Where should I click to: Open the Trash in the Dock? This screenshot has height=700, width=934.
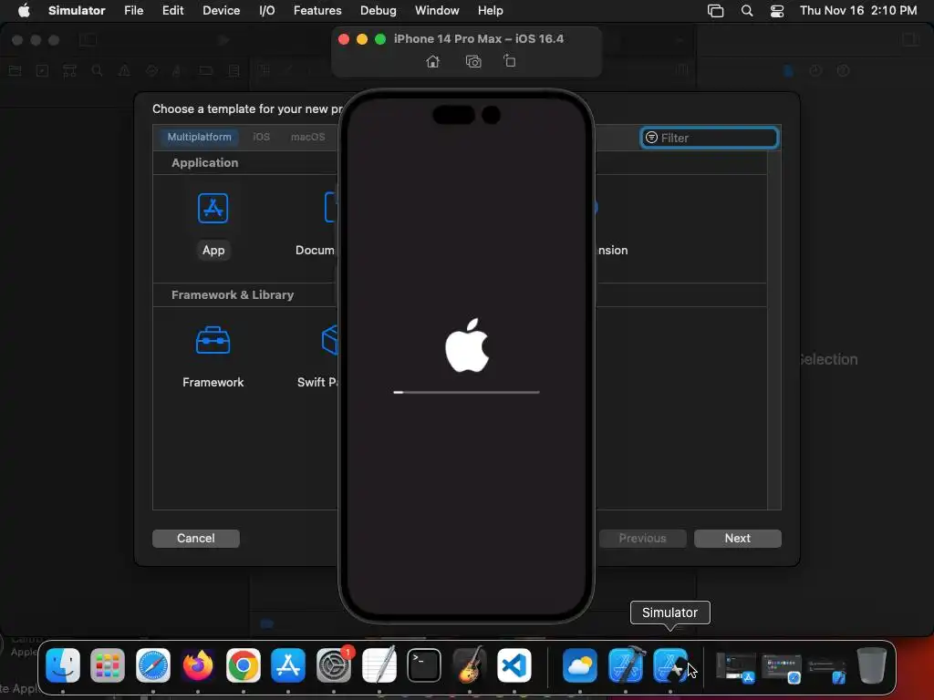[x=871, y=665]
